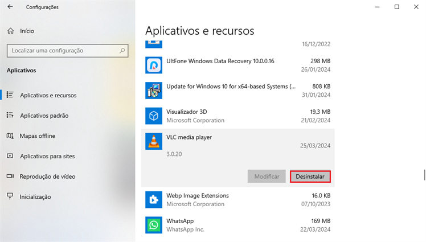Click the 169 MB size value
The height and width of the screenshot is (242, 426).
[321, 221]
